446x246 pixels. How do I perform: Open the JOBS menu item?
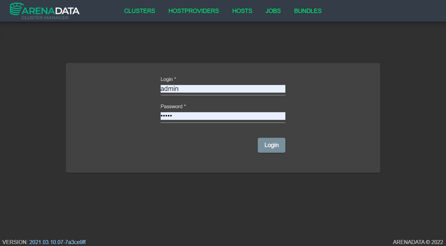tap(273, 11)
